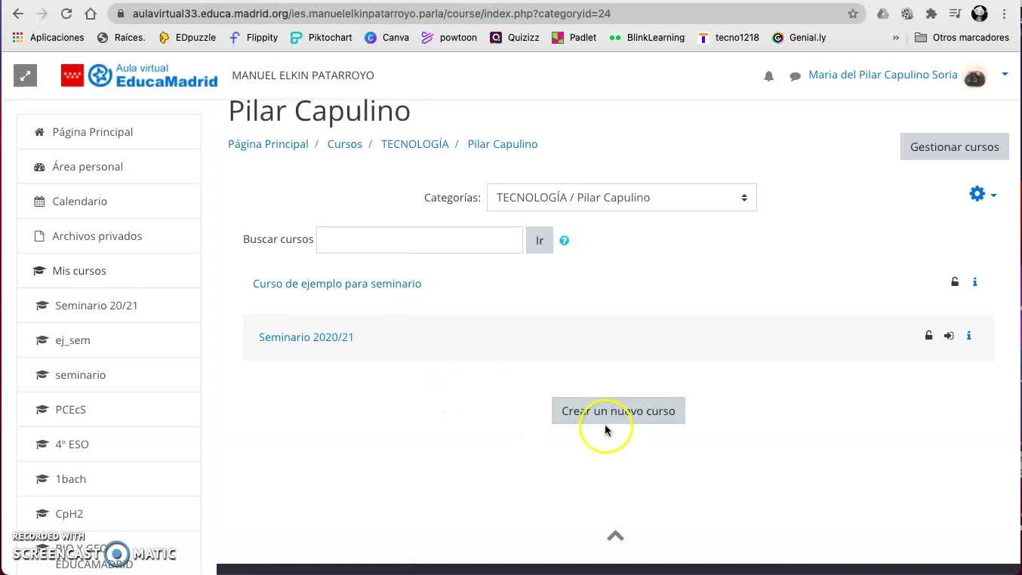Go to Página Principal breadcrumb link

click(x=268, y=144)
